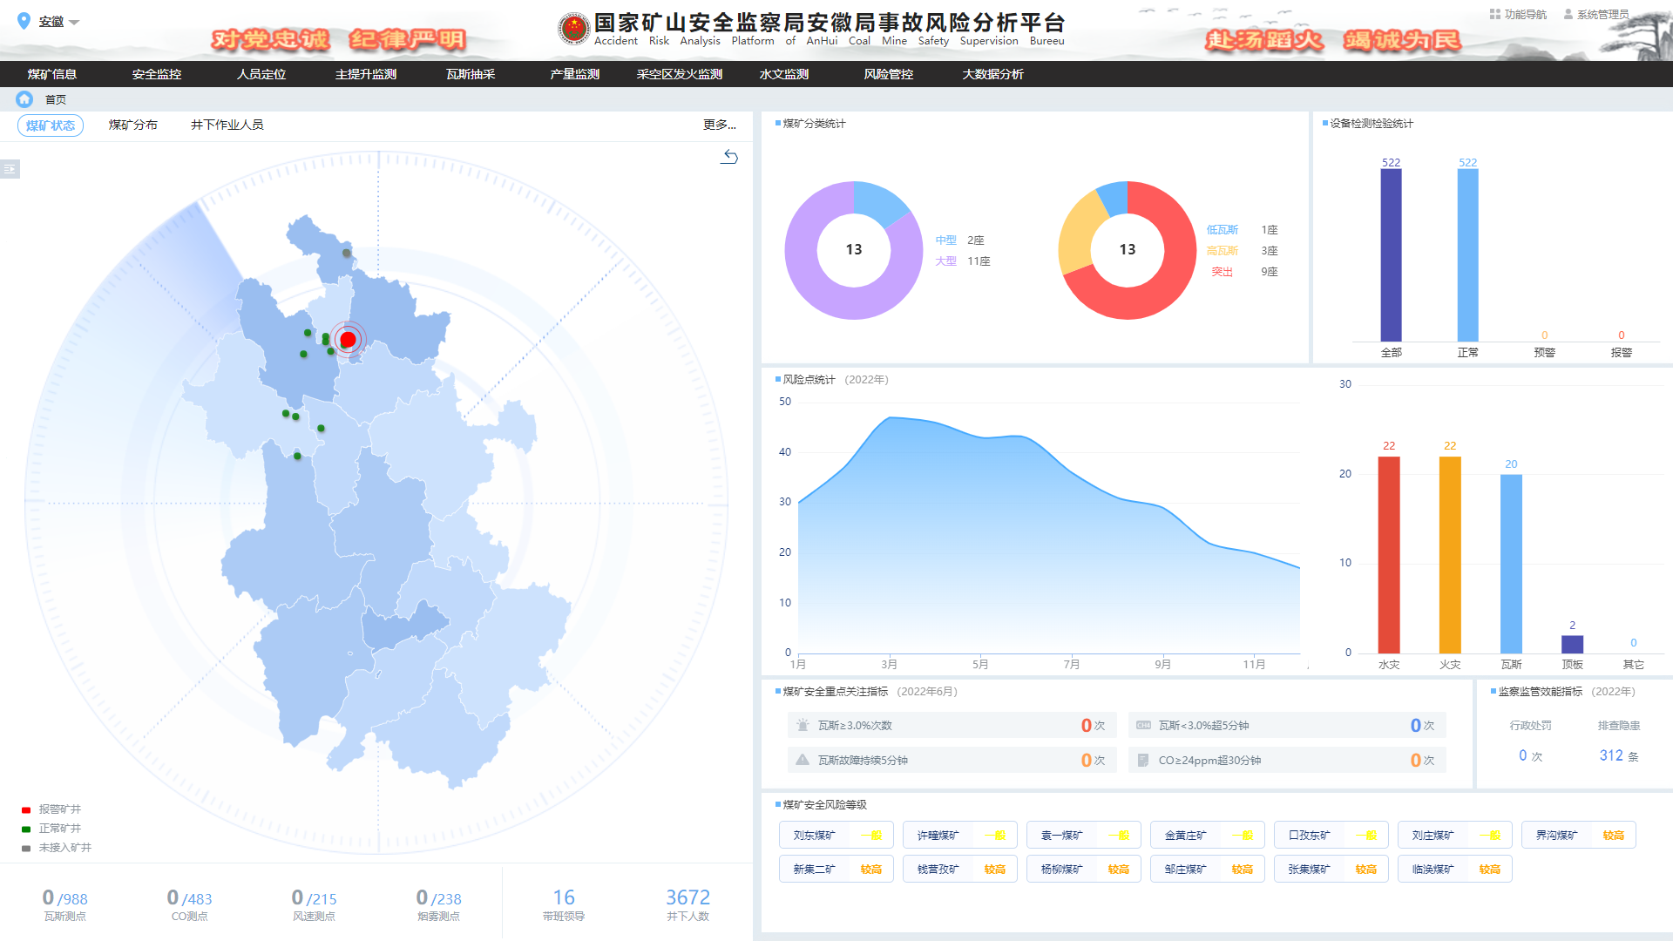Screen dimensions: 1673x941
Task: Click the home icon in breadcrumb
Action: [x=24, y=99]
